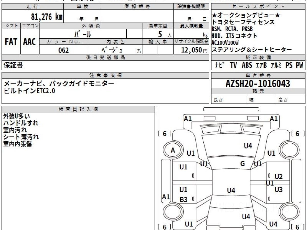
Task: Click the 長さ dimension label
Action: pos(218,100)
